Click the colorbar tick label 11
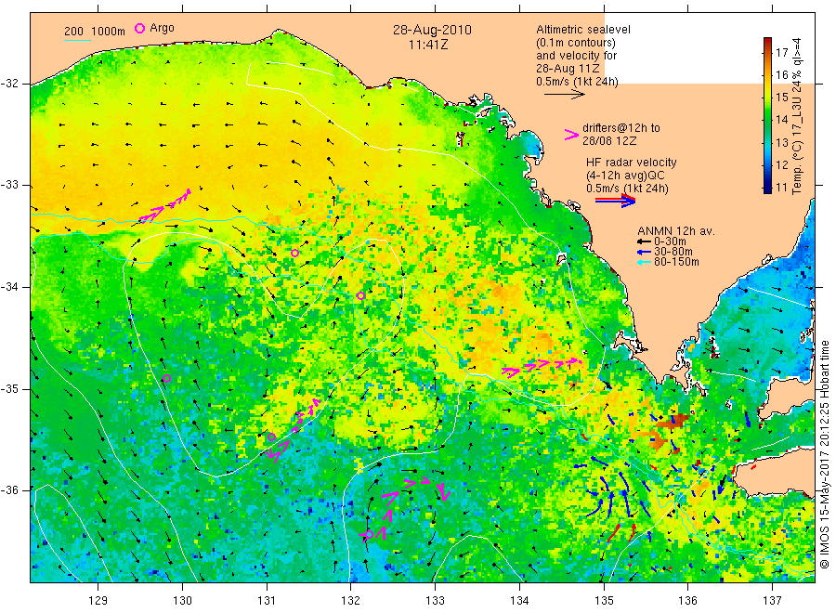The image size is (836, 613). coord(781,187)
